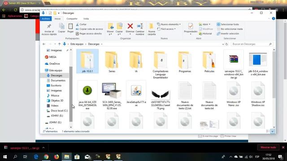Switch to large icons view button
Viewport: 287px width, 161px height.
pyautogui.click(x=273, y=131)
